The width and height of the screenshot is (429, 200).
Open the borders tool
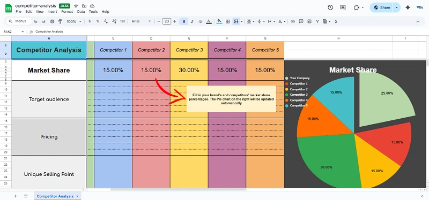(x=227, y=21)
